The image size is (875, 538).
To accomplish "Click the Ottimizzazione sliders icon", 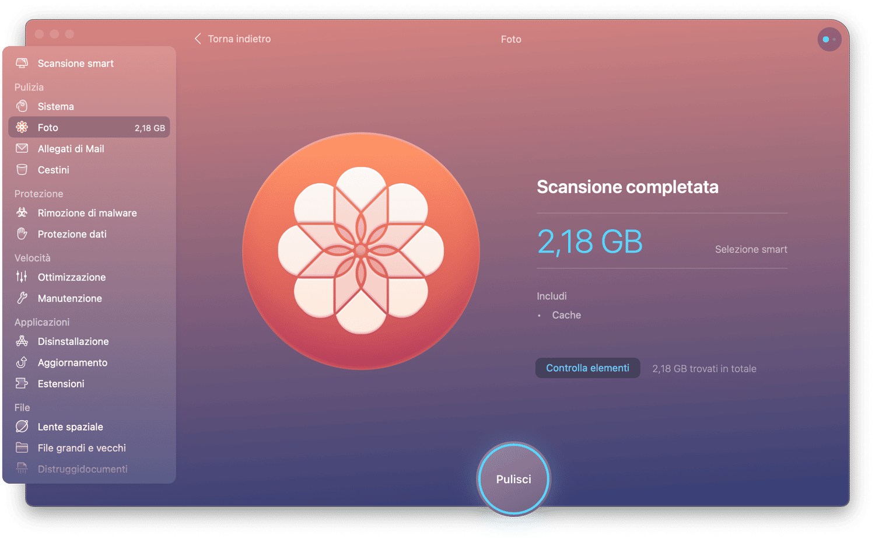I will pyautogui.click(x=22, y=277).
